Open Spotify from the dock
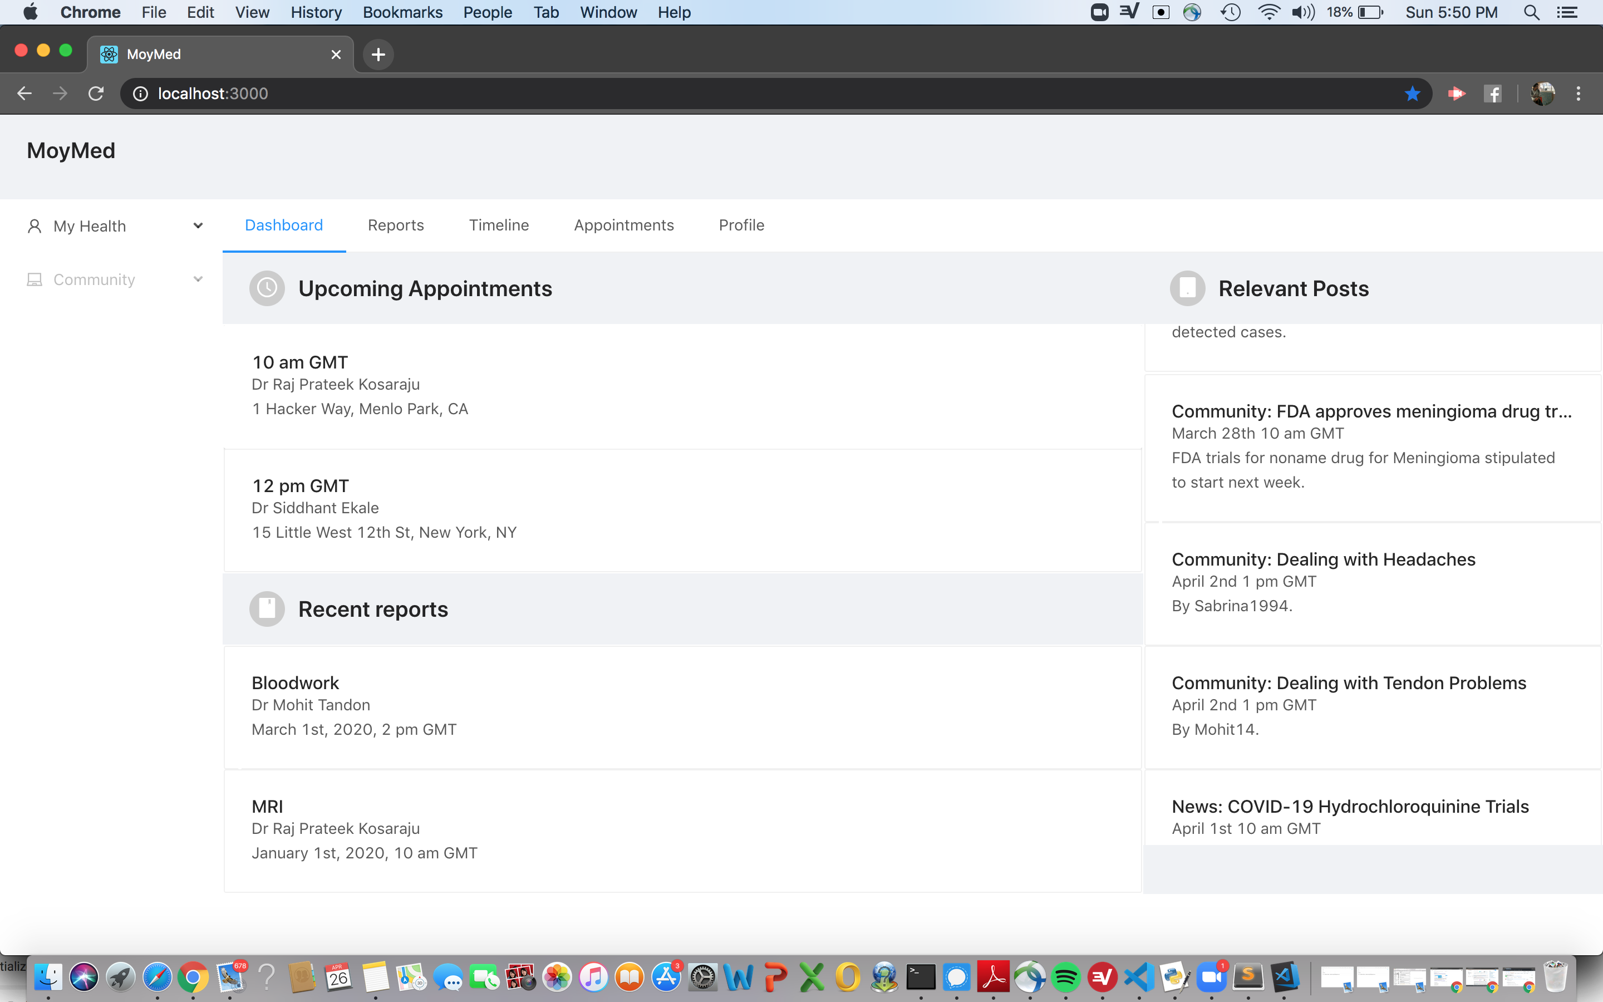This screenshot has width=1603, height=1002. (x=1065, y=977)
